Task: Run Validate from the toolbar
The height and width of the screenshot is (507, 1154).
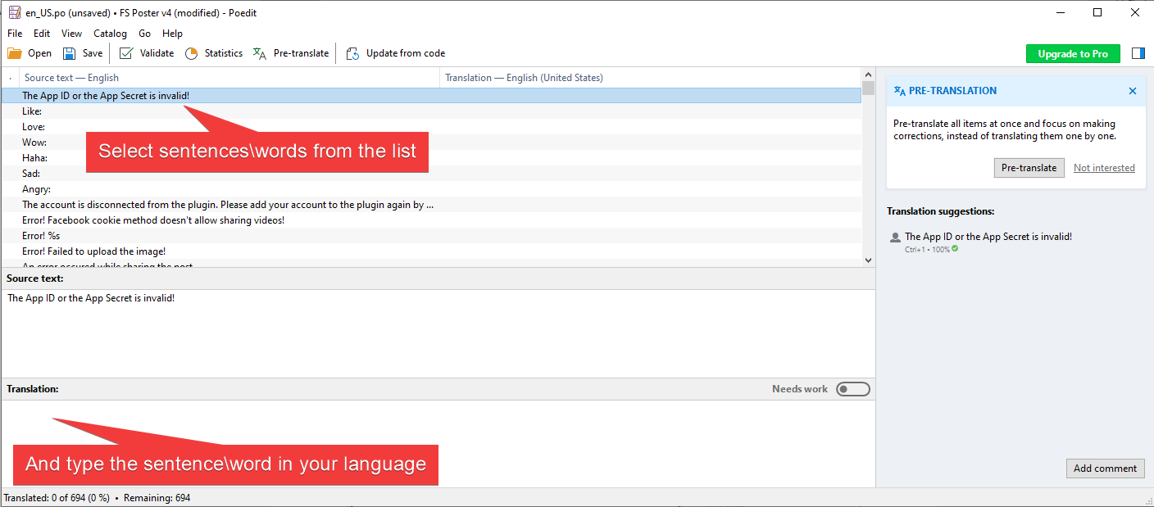Action: point(147,53)
